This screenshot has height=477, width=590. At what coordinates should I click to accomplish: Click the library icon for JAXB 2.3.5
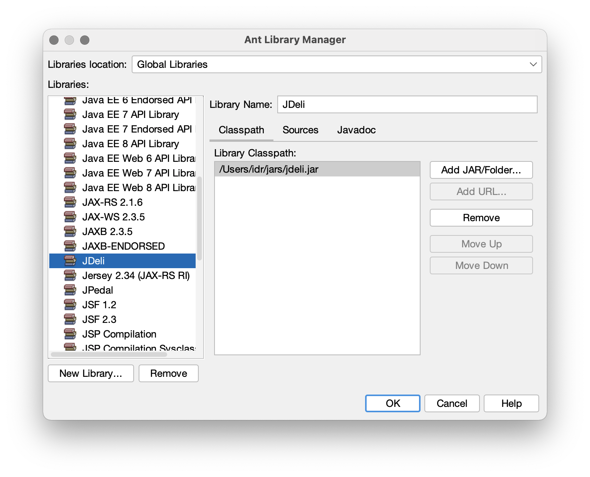click(70, 231)
